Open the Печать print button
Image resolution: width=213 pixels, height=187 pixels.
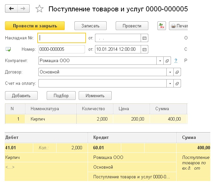178,26
